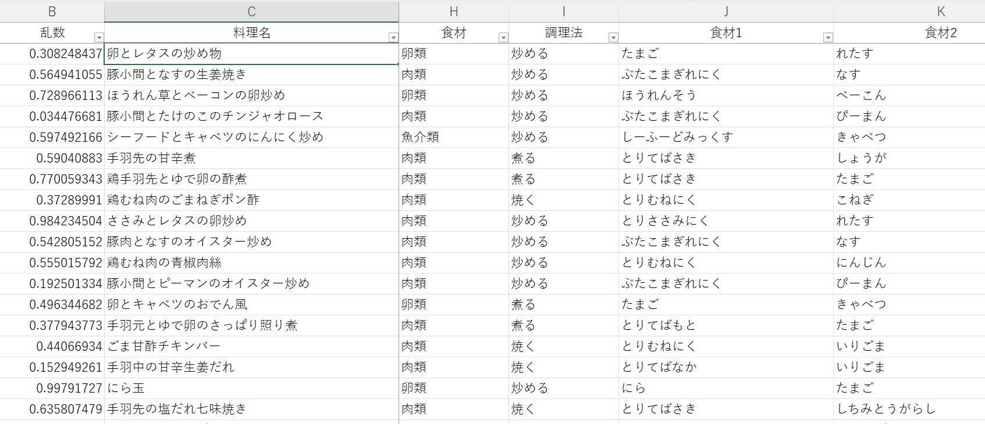Select 卵類 in the にら玉 row
Viewport: 985px width, 424px height.
pos(454,389)
